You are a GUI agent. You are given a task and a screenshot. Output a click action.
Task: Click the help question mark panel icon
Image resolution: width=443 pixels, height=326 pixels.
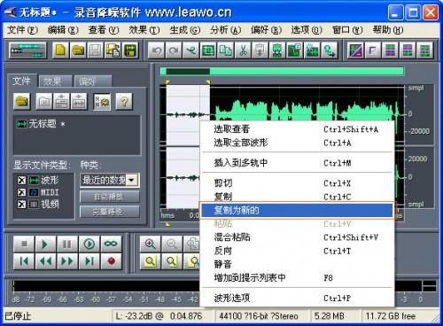pyautogui.click(x=124, y=102)
